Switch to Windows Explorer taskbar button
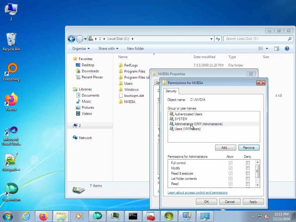The width and height of the screenshot is (296, 222). coord(60,216)
